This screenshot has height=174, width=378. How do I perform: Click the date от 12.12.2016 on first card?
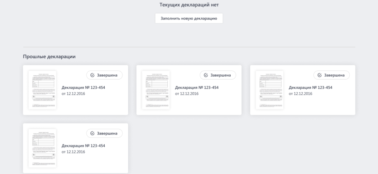click(73, 94)
